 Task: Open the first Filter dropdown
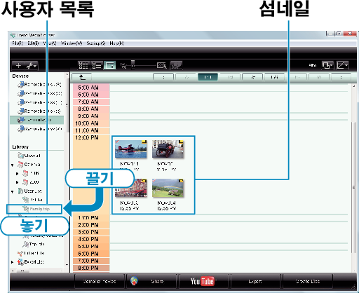[327, 65]
